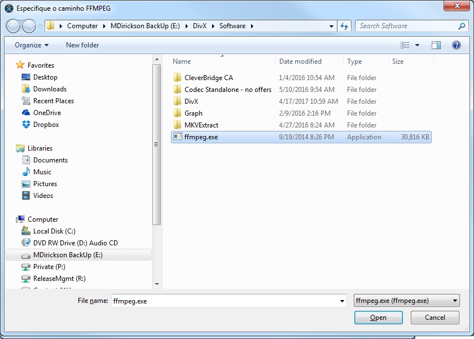Click the refresh button beside address bar
This screenshot has width=474, height=339.
pos(345,26)
